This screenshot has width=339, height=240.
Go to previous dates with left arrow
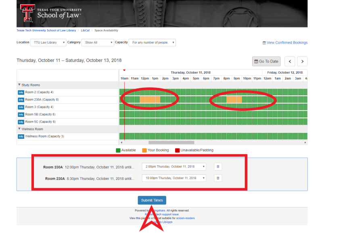point(290,61)
